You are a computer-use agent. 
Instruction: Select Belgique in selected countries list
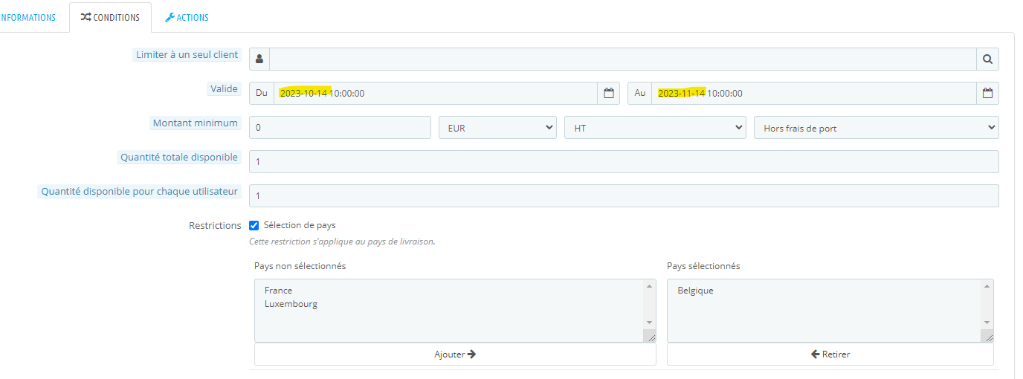coord(695,291)
